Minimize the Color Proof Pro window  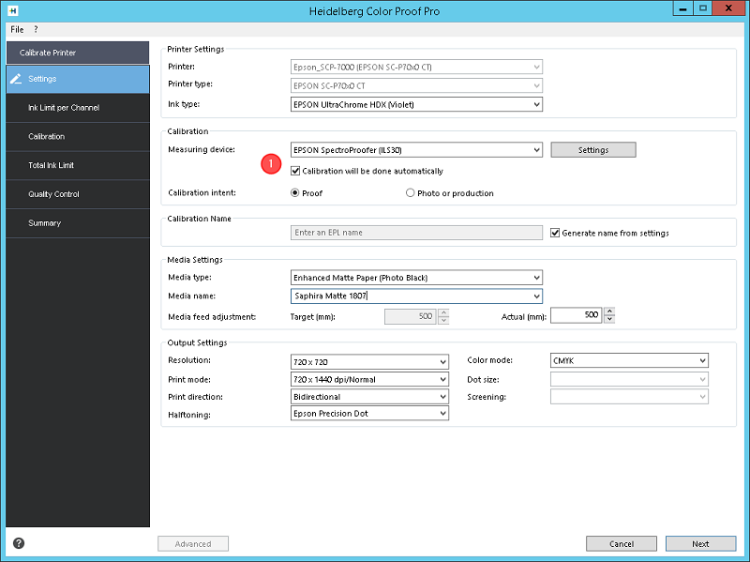click(683, 8)
